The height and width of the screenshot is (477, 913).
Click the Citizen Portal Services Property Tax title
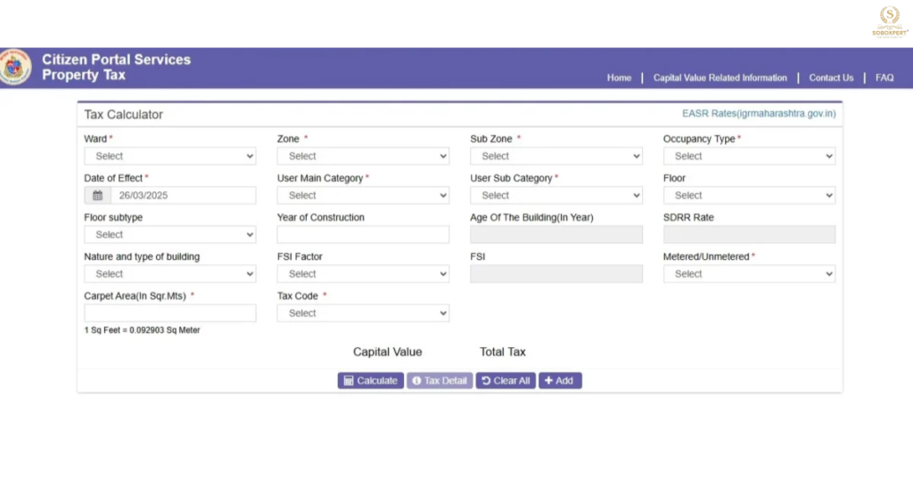pyautogui.click(x=116, y=68)
